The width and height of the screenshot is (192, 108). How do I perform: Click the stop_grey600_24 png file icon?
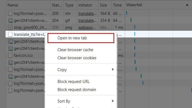[x=10, y=27]
